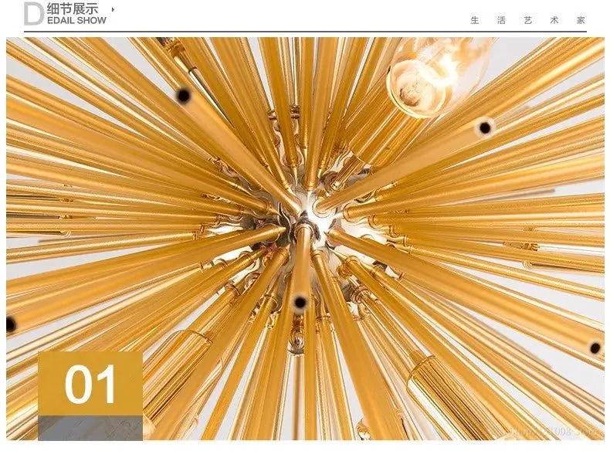Click the 生 character in the header
Screen dimensions: 610x451
475,21
